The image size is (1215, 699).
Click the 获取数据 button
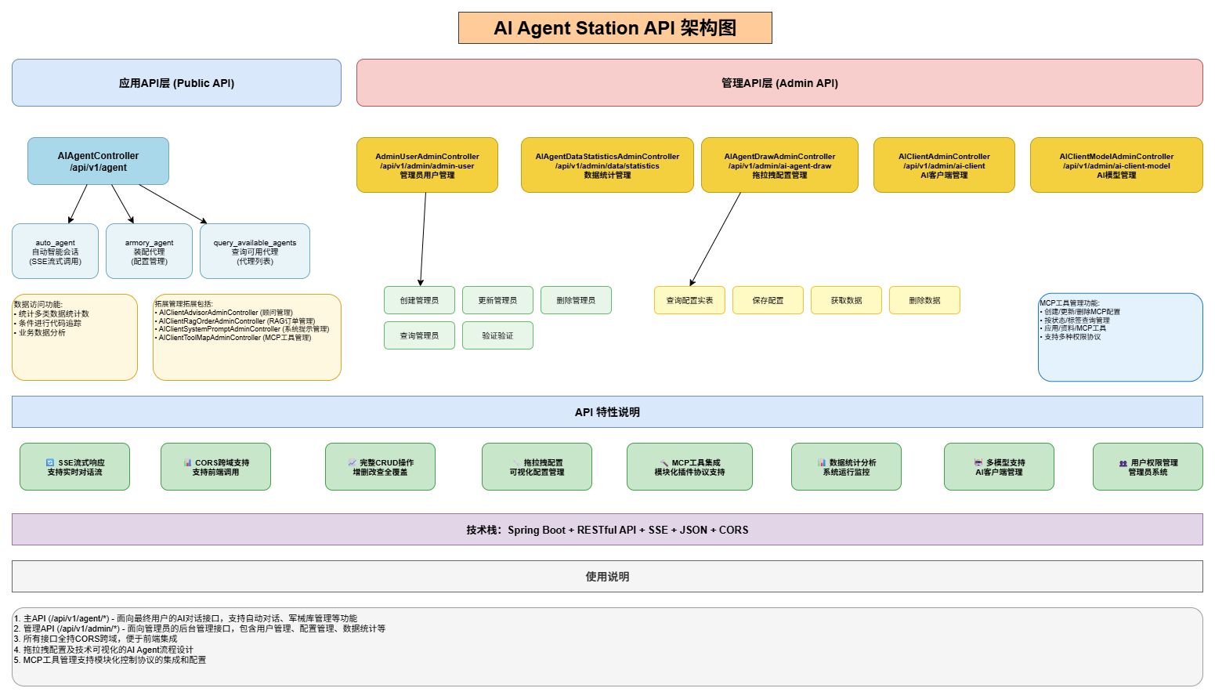846,300
